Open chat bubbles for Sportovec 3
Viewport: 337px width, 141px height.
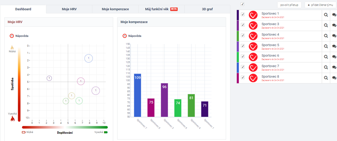pos(334,25)
